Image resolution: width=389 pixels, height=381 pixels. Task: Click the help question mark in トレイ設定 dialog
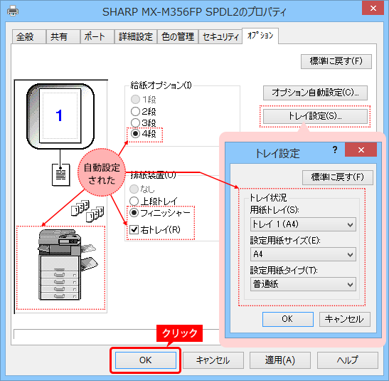click(335, 150)
